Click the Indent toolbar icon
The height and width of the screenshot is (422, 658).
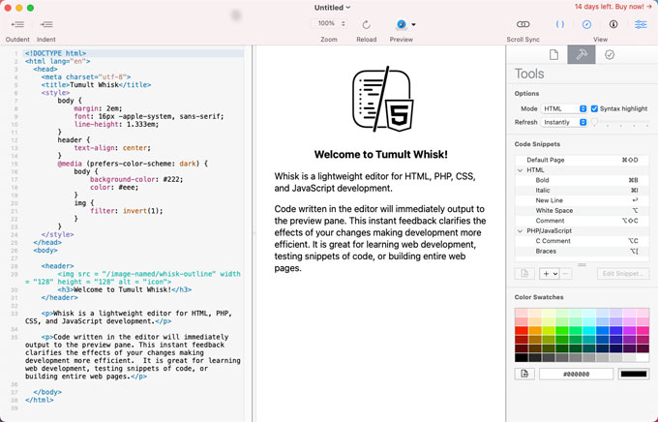pyautogui.click(x=45, y=24)
